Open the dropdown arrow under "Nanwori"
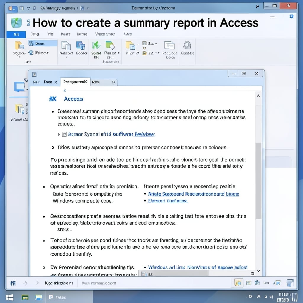 point(67,57)
